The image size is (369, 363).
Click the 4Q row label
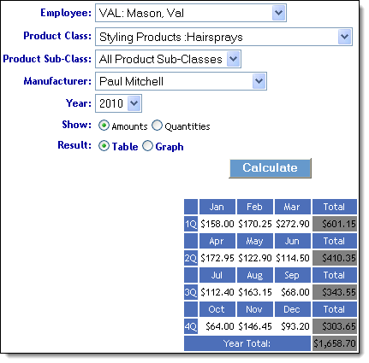(191, 326)
